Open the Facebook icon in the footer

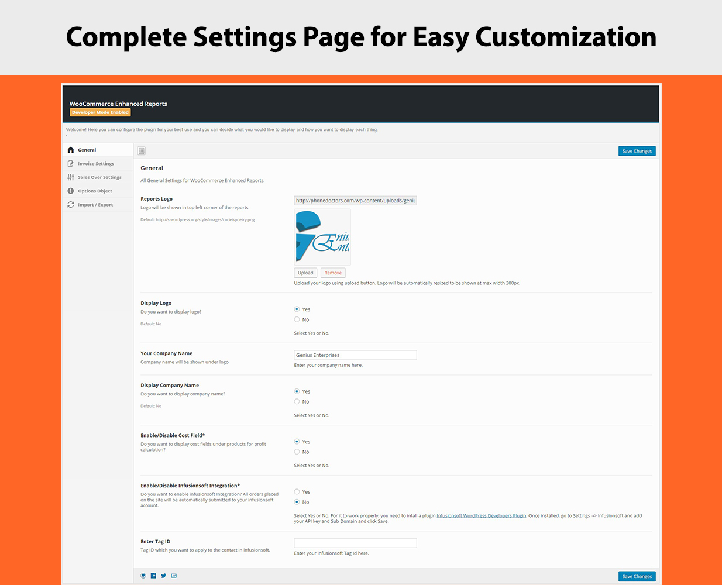[153, 576]
